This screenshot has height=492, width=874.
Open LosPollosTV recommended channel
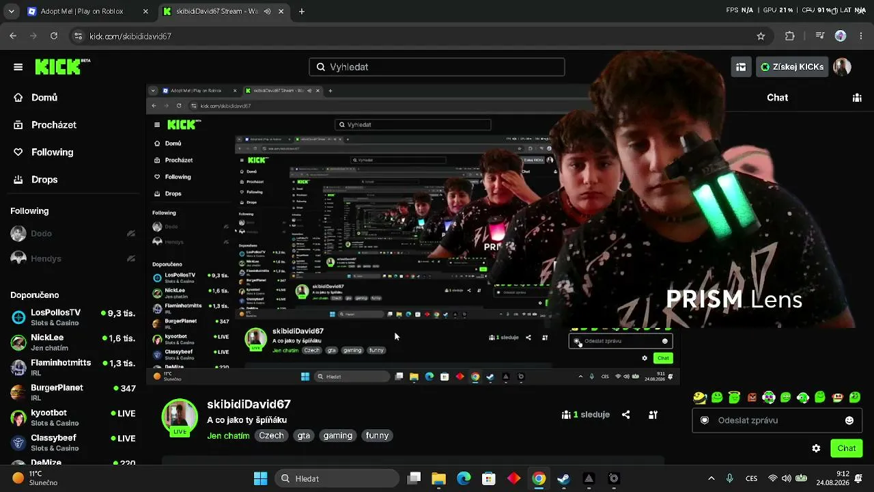coord(73,317)
